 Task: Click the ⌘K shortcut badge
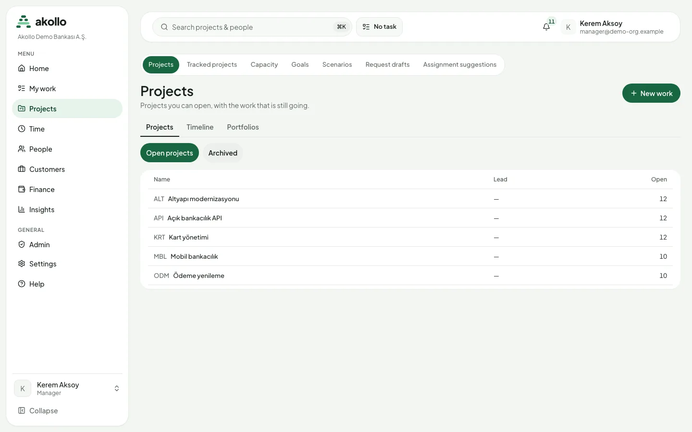pos(341,27)
